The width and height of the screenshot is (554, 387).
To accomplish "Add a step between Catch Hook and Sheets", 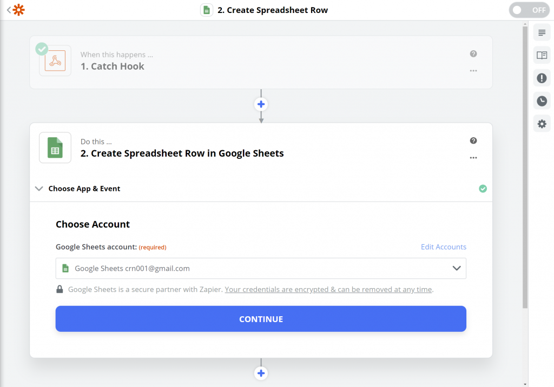I will pyautogui.click(x=261, y=104).
